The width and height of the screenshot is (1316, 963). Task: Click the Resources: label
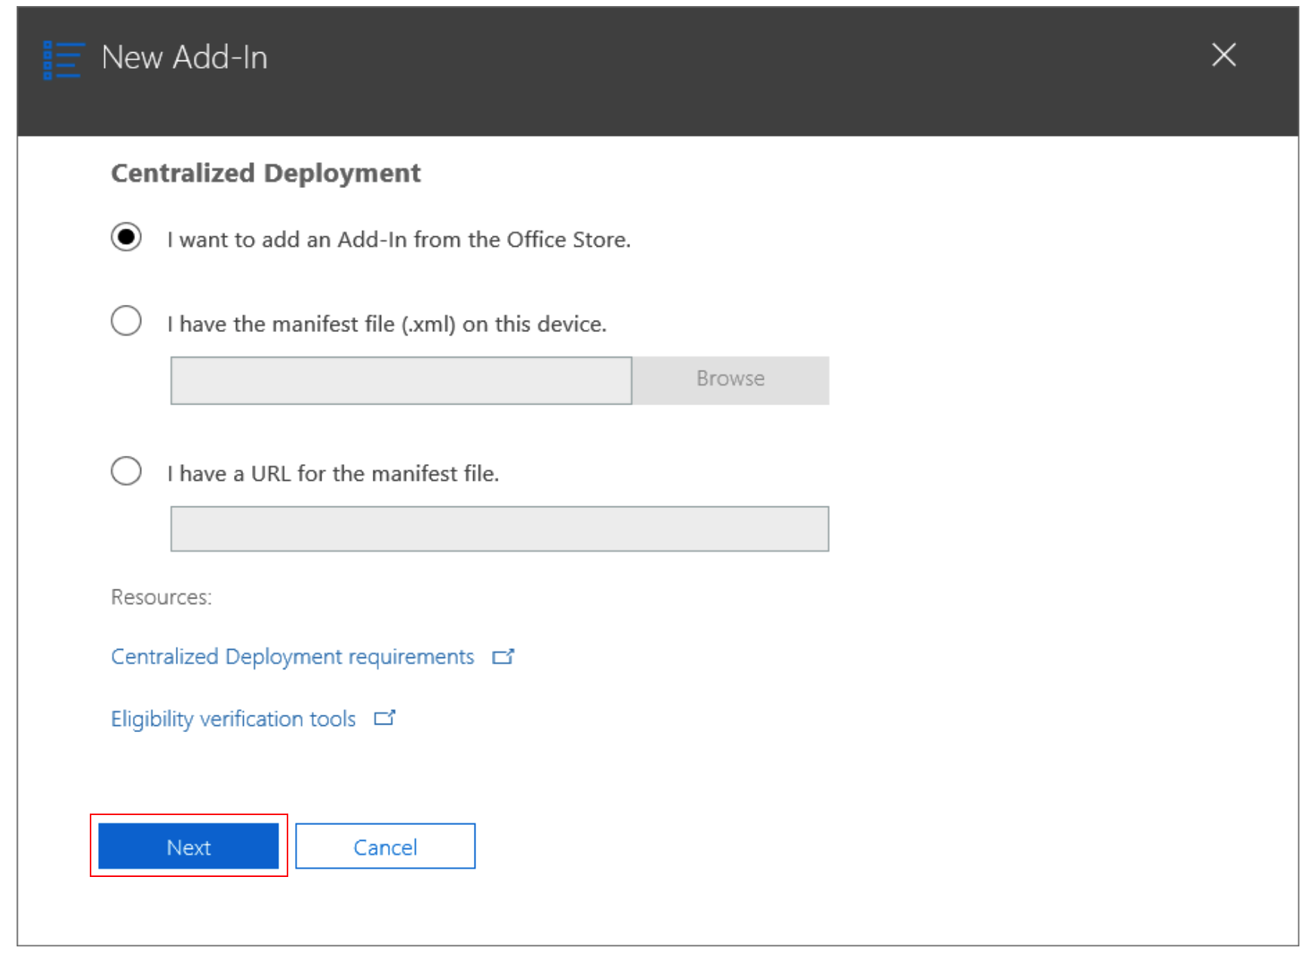[161, 597]
